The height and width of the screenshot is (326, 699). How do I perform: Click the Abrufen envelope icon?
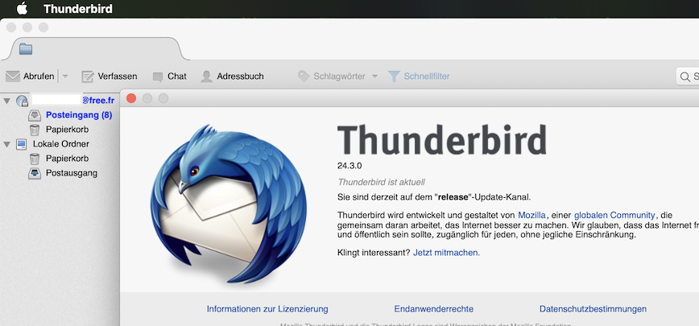[13, 76]
